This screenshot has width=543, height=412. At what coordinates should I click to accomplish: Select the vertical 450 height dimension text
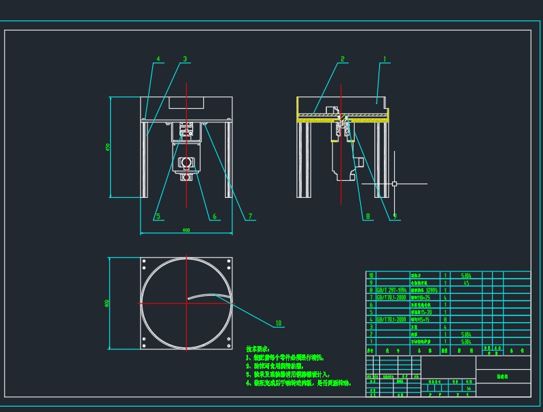tap(107, 147)
